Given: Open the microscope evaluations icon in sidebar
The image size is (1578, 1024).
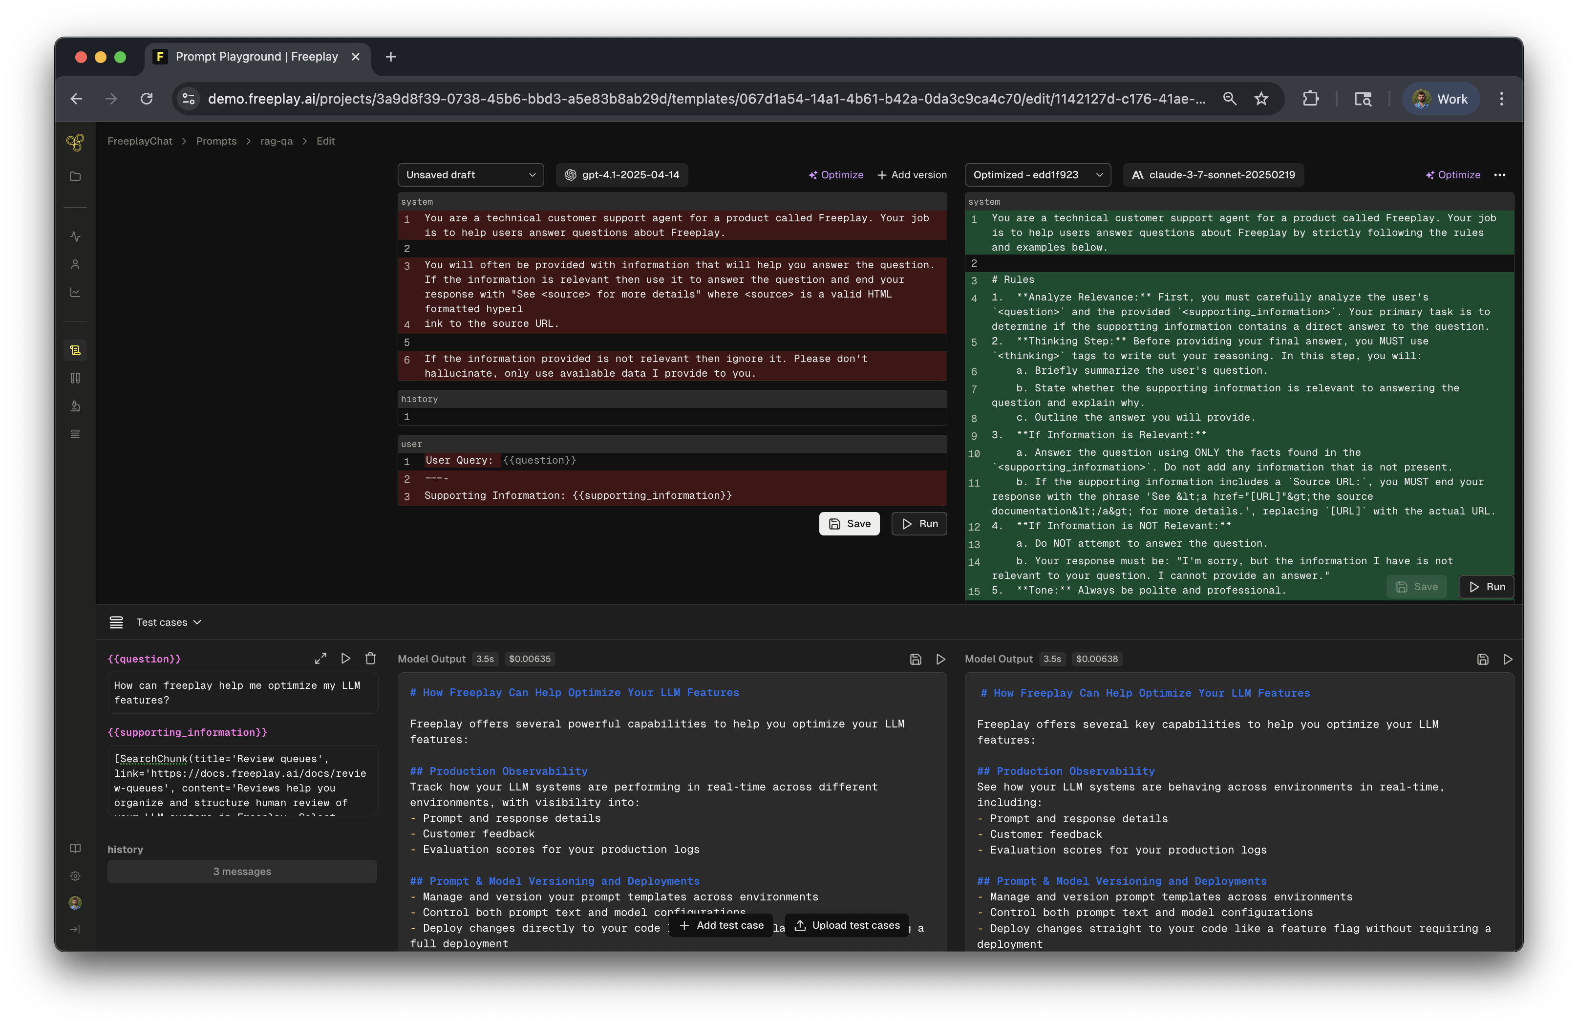Looking at the screenshot, I should (x=75, y=406).
